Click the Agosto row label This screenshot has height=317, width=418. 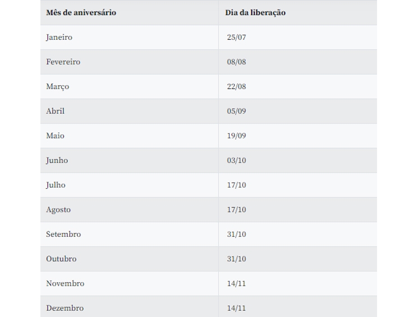tap(58, 209)
